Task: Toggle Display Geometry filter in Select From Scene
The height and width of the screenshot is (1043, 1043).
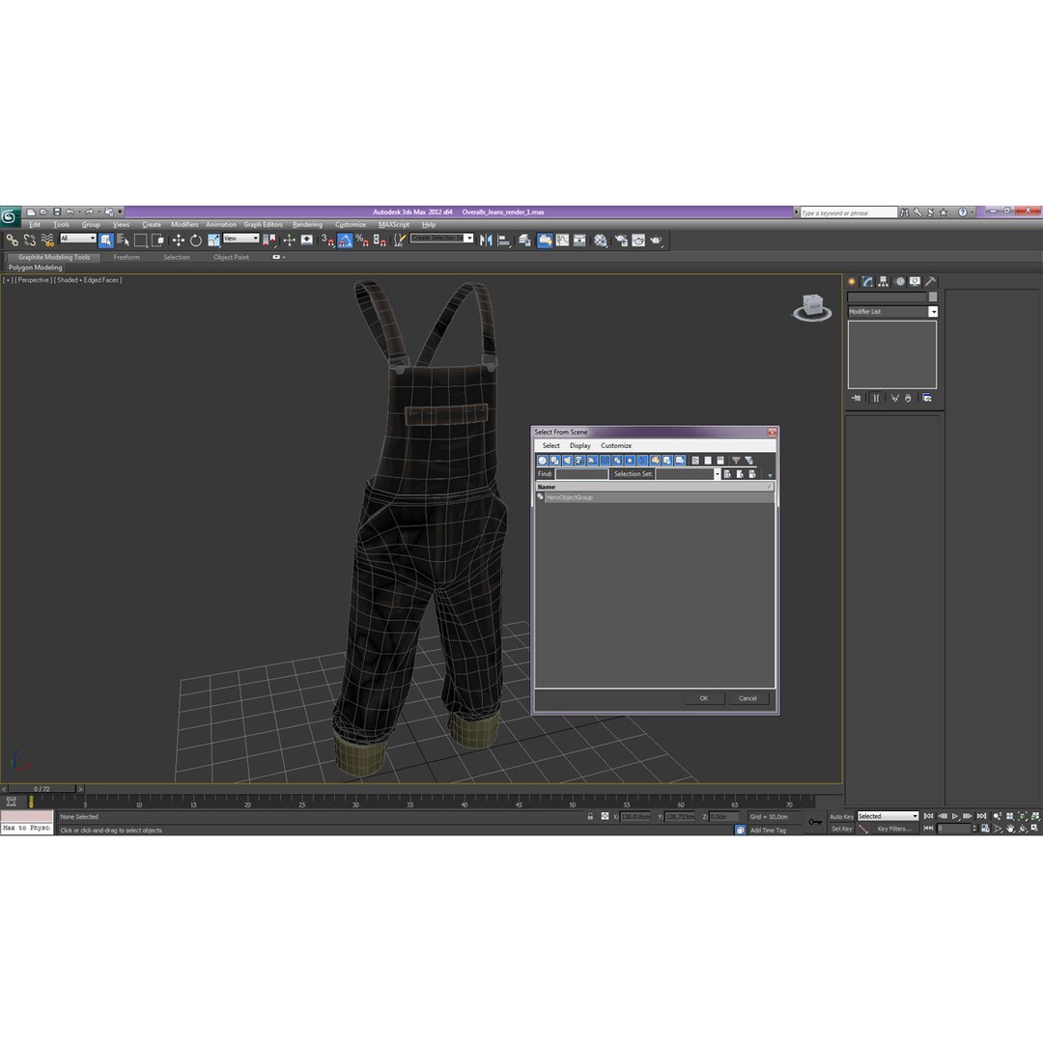Action: (x=542, y=461)
